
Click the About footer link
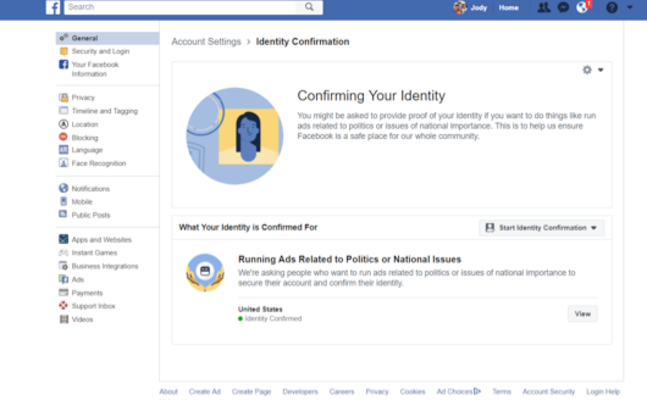(x=168, y=391)
